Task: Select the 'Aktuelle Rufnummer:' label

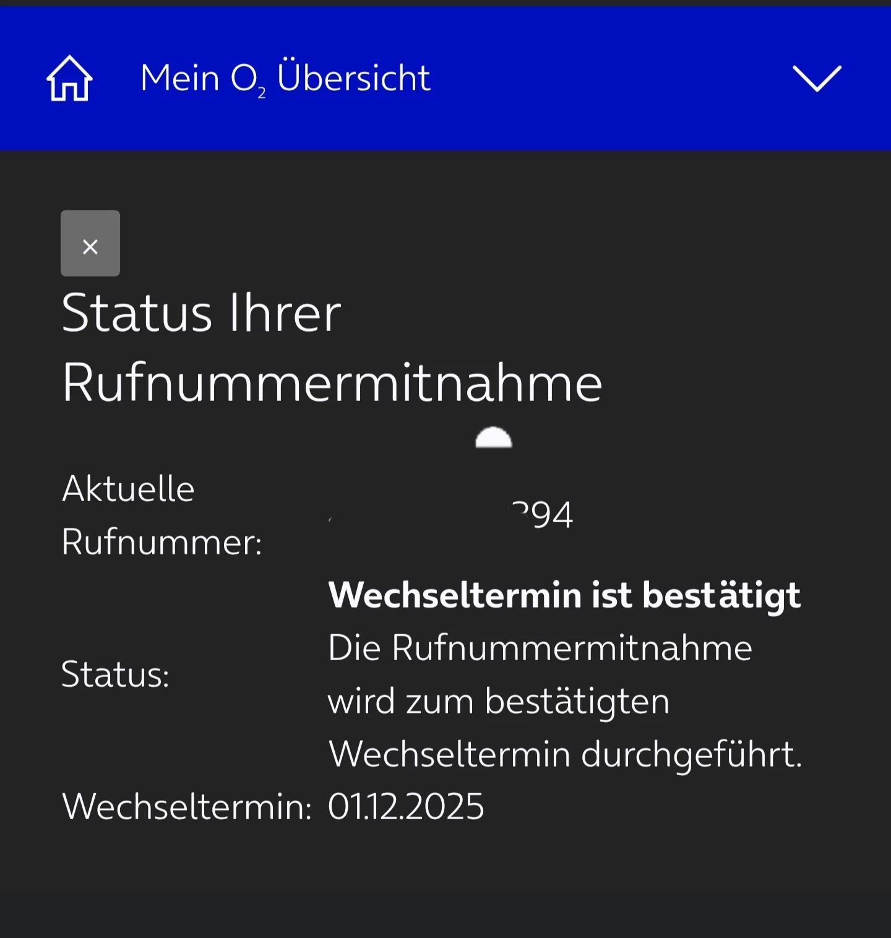Action: click(162, 515)
